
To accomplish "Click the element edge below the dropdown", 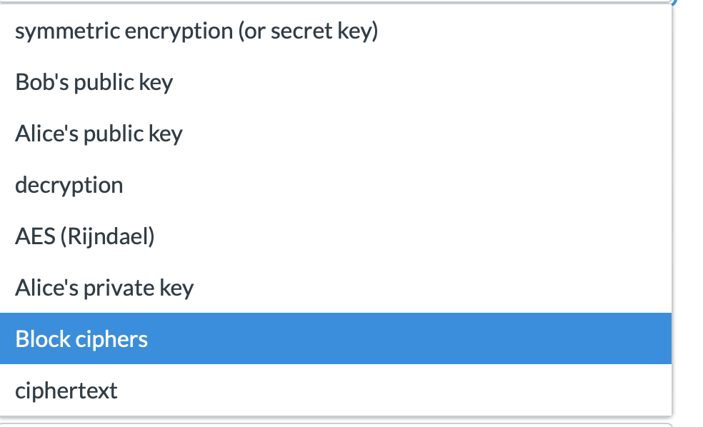I will tap(336, 423).
